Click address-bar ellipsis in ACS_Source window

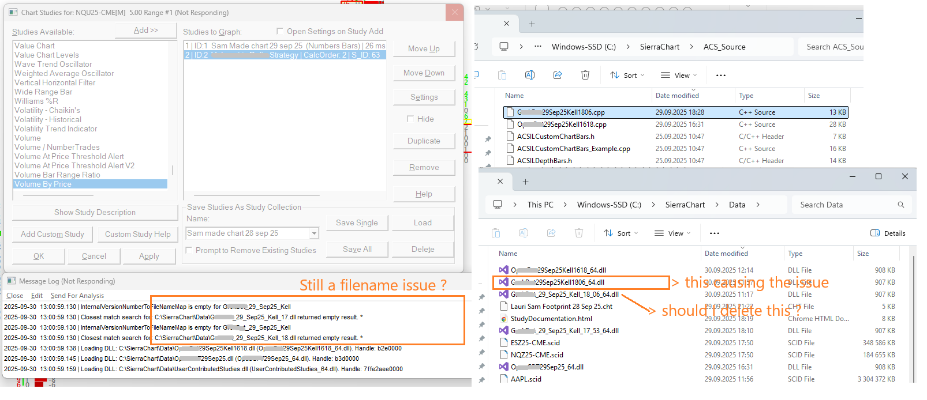(538, 47)
